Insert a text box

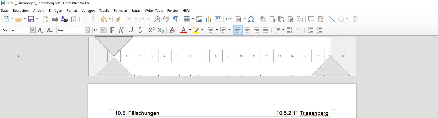coord(218,19)
